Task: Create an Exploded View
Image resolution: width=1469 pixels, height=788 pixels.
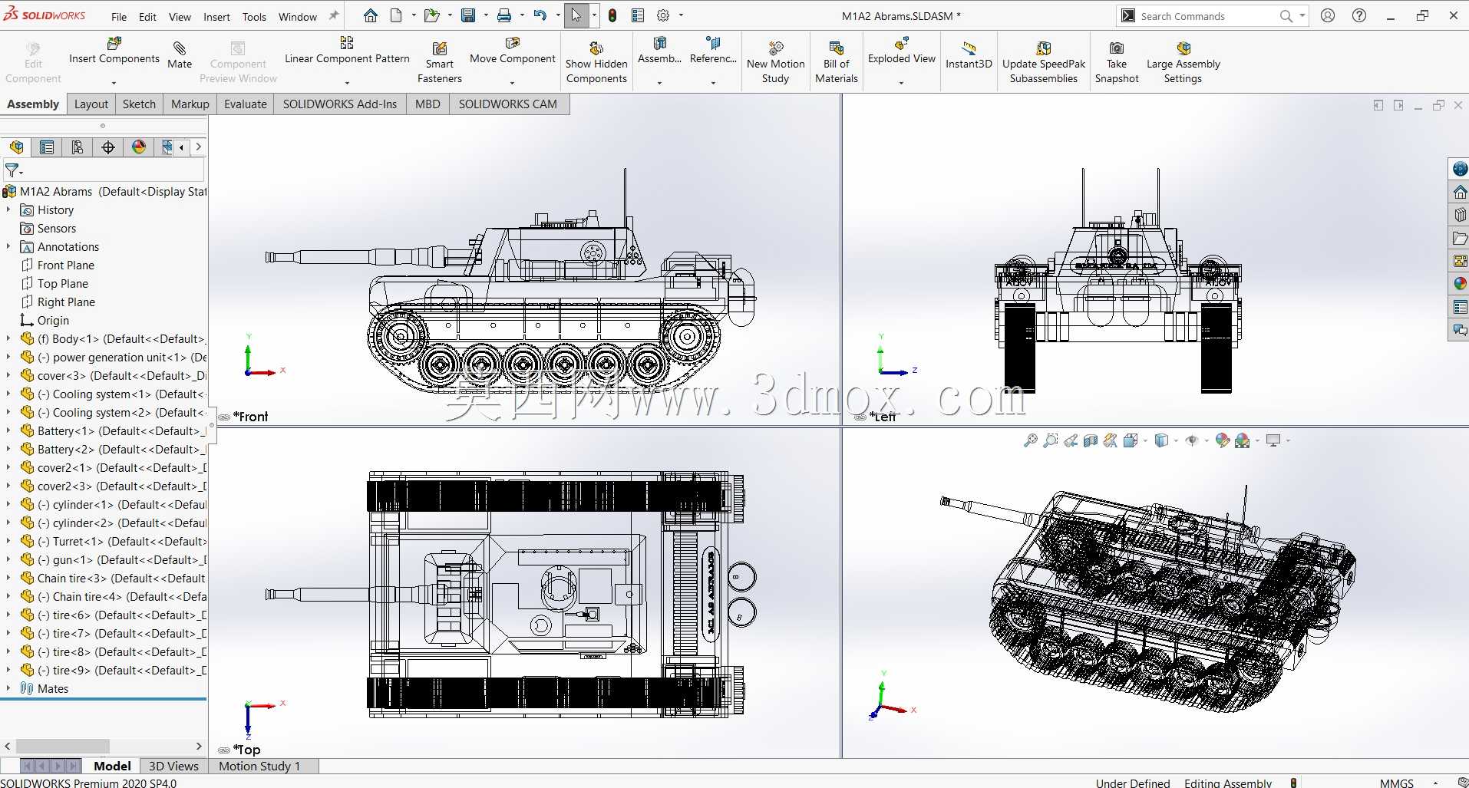Action: pos(902,51)
